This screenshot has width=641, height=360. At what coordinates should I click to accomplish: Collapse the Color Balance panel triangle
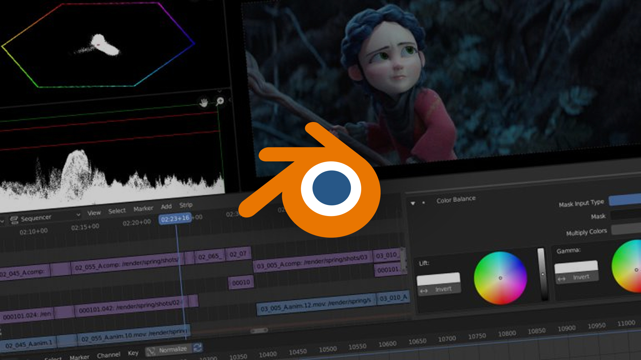coord(413,203)
